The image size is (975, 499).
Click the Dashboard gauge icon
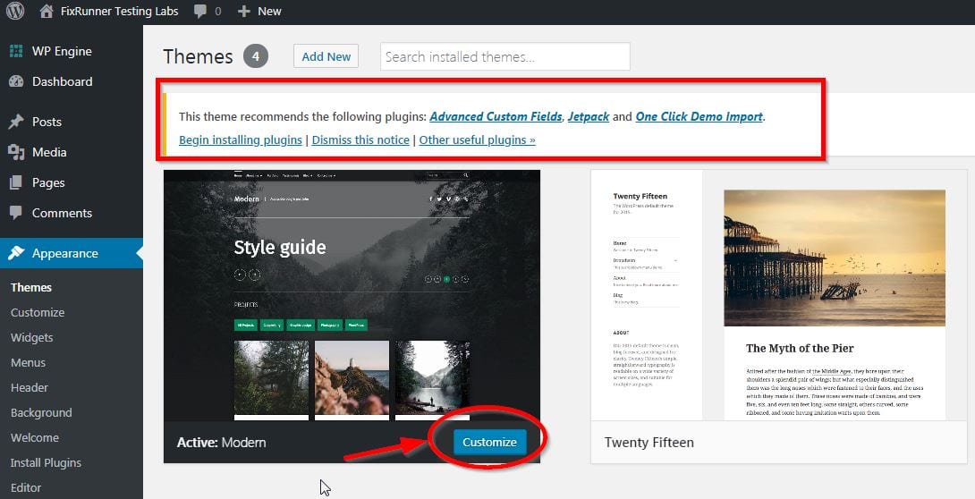[16, 81]
